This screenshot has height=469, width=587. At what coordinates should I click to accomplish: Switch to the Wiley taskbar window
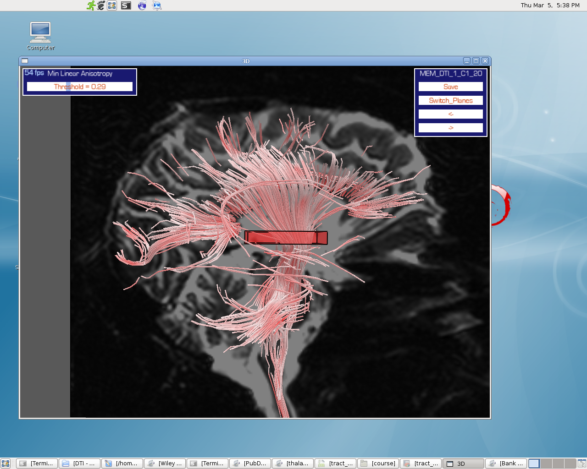click(x=165, y=464)
